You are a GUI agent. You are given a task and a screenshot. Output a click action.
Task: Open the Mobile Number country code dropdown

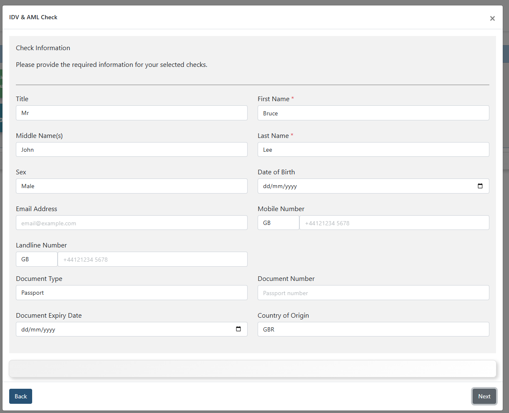point(278,223)
